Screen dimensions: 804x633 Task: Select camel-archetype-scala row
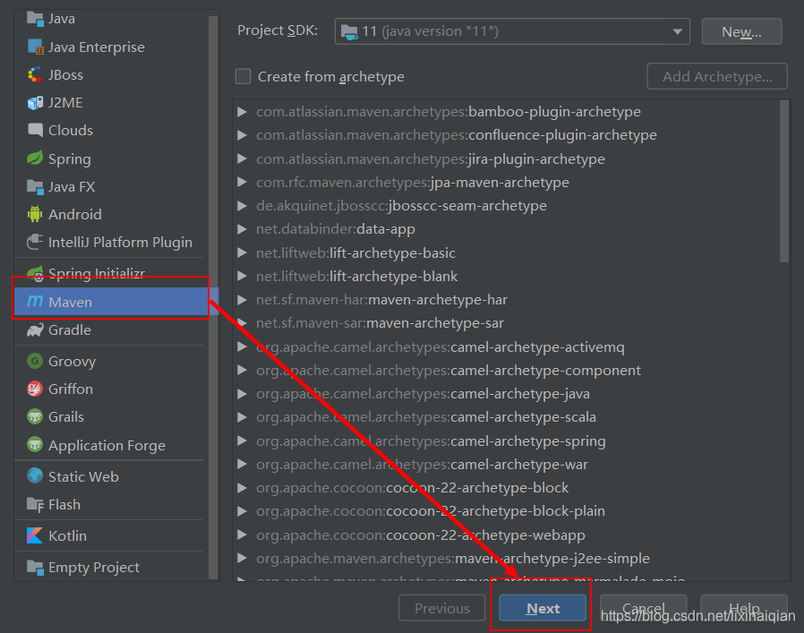[505, 417]
